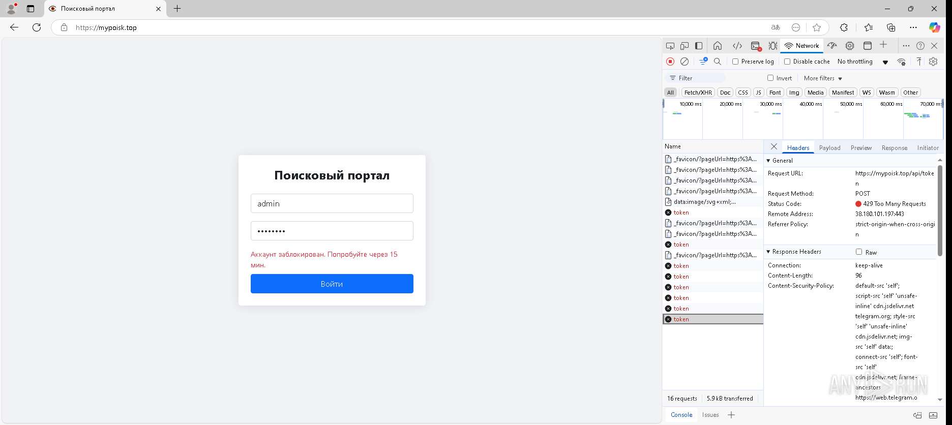Select the Img filter chip
Screen dimensions: 952x425
[x=794, y=93]
